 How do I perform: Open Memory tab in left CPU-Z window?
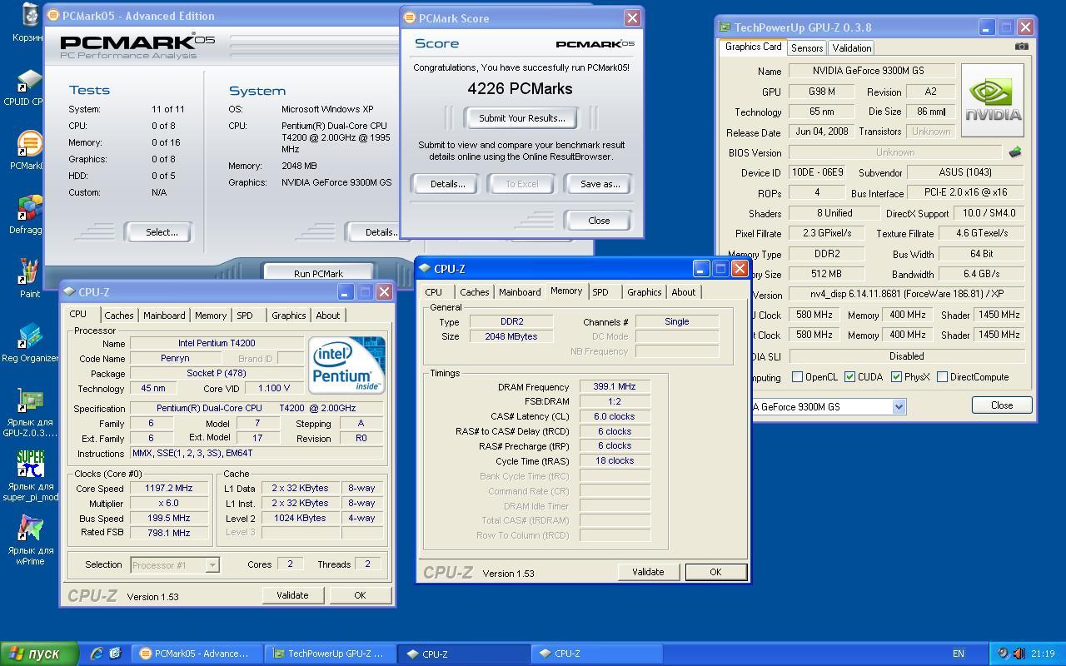tap(211, 316)
